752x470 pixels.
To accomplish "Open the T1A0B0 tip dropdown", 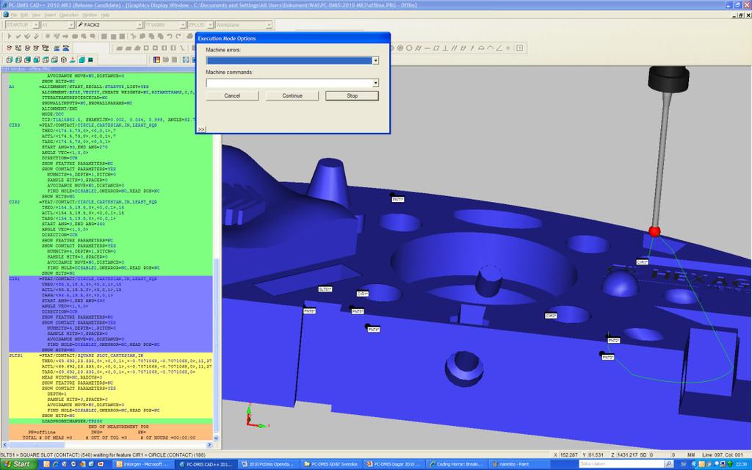I will [x=183, y=24].
